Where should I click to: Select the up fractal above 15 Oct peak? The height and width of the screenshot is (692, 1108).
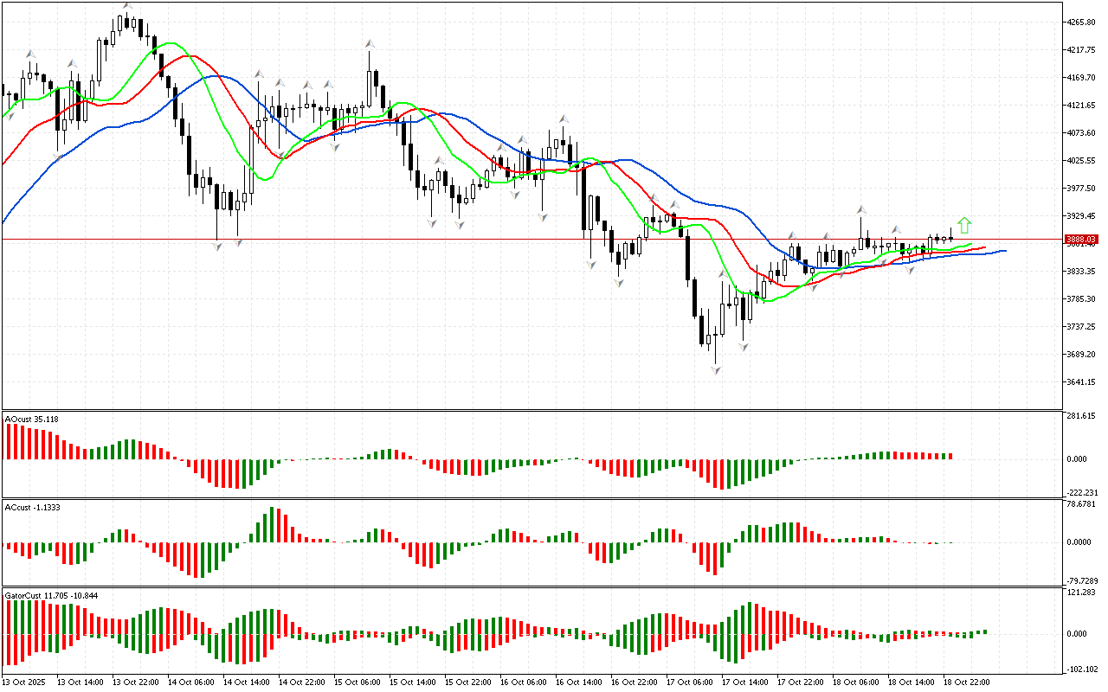[x=370, y=43]
